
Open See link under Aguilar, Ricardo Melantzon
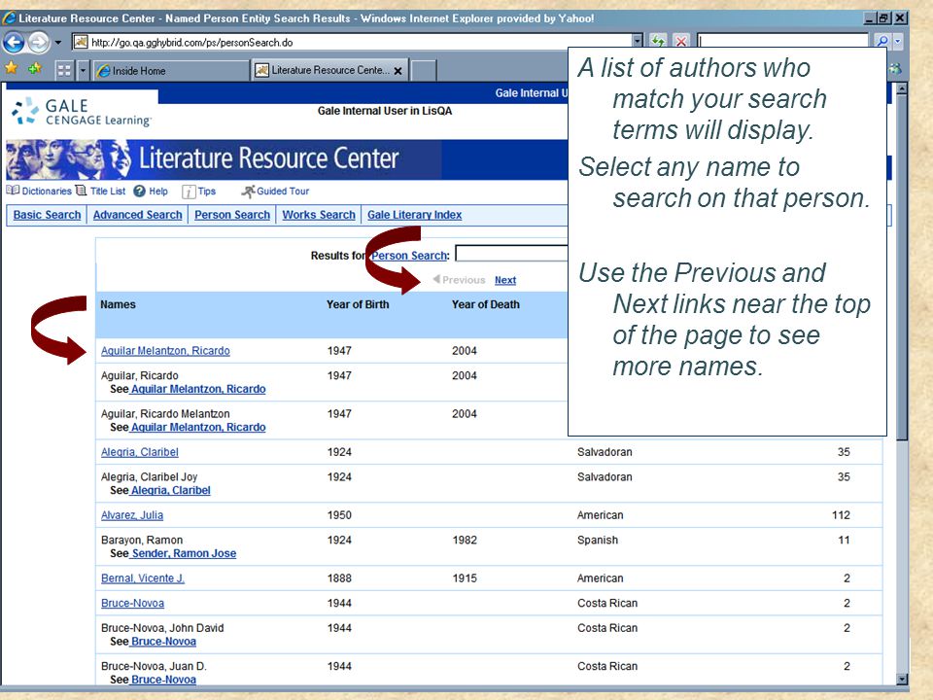click(x=198, y=427)
